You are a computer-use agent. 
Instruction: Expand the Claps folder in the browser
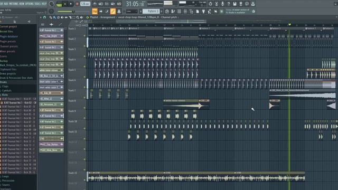tap(5, 87)
